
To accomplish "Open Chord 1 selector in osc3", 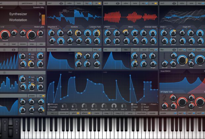I will coord(163,27).
